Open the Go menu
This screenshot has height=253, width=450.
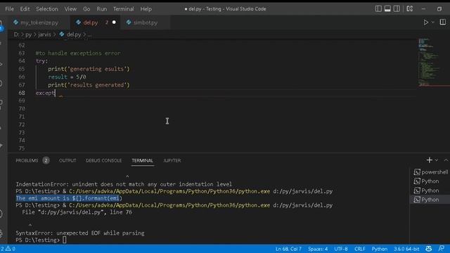pos(86,9)
